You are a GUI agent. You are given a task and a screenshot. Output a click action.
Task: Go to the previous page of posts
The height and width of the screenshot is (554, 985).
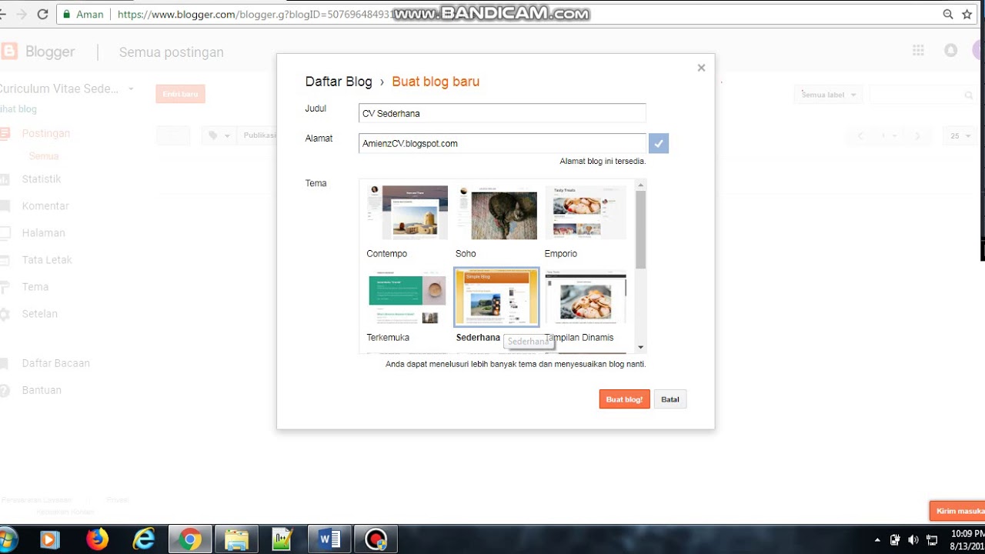(860, 135)
